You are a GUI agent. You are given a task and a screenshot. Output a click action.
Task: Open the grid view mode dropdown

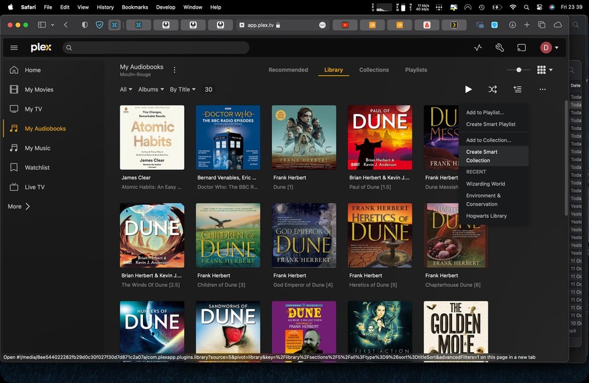[545, 70]
